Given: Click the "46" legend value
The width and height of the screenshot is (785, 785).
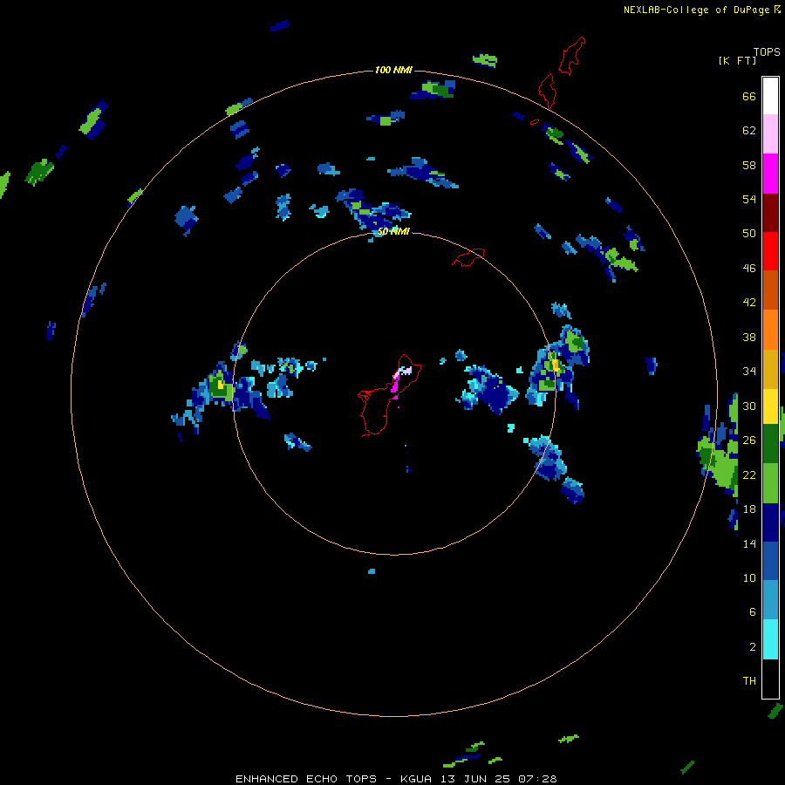Looking at the screenshot, I should pyautogui.click(x=749, y=269).
